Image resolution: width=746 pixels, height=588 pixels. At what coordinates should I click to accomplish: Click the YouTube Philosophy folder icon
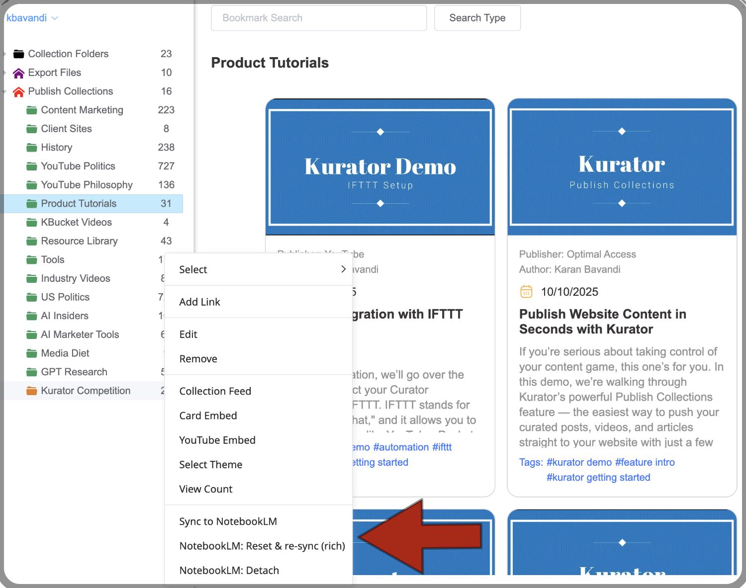tap(32, 185)
